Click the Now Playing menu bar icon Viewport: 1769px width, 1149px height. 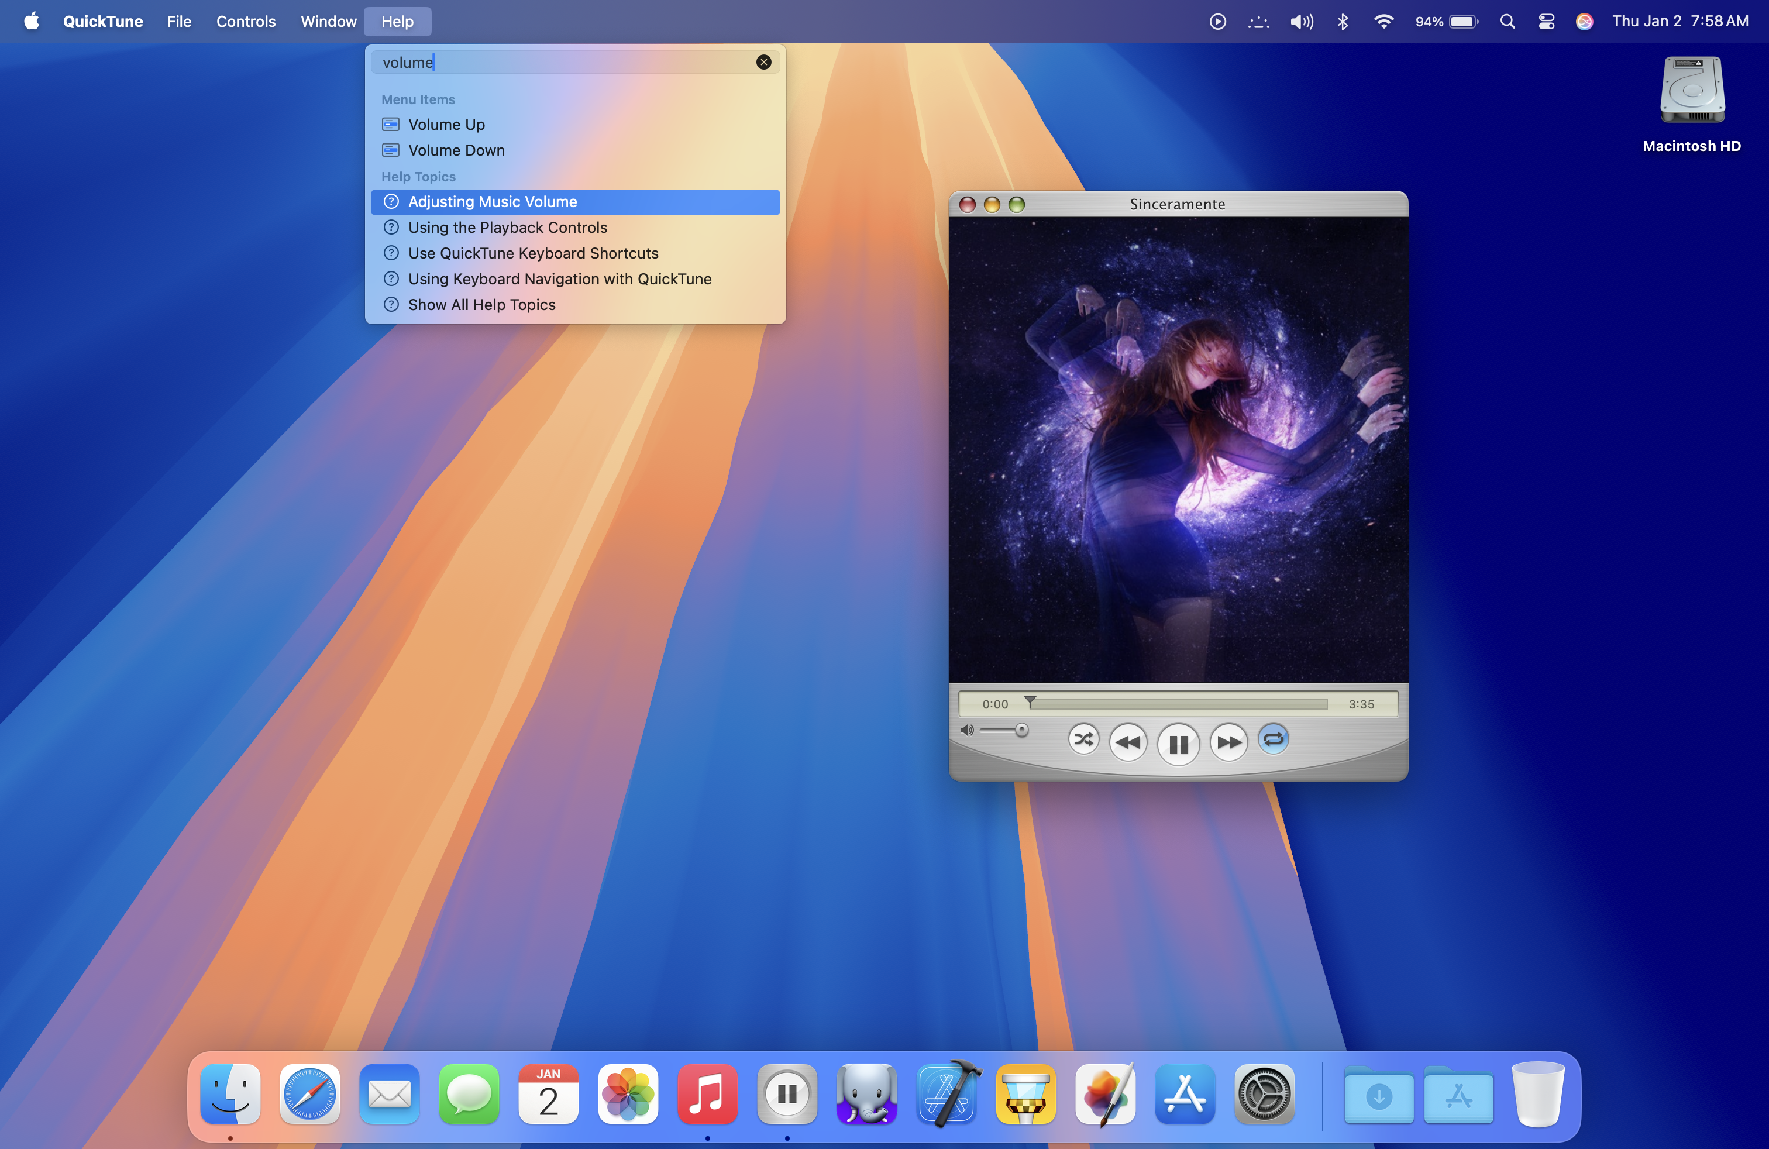1217,22
